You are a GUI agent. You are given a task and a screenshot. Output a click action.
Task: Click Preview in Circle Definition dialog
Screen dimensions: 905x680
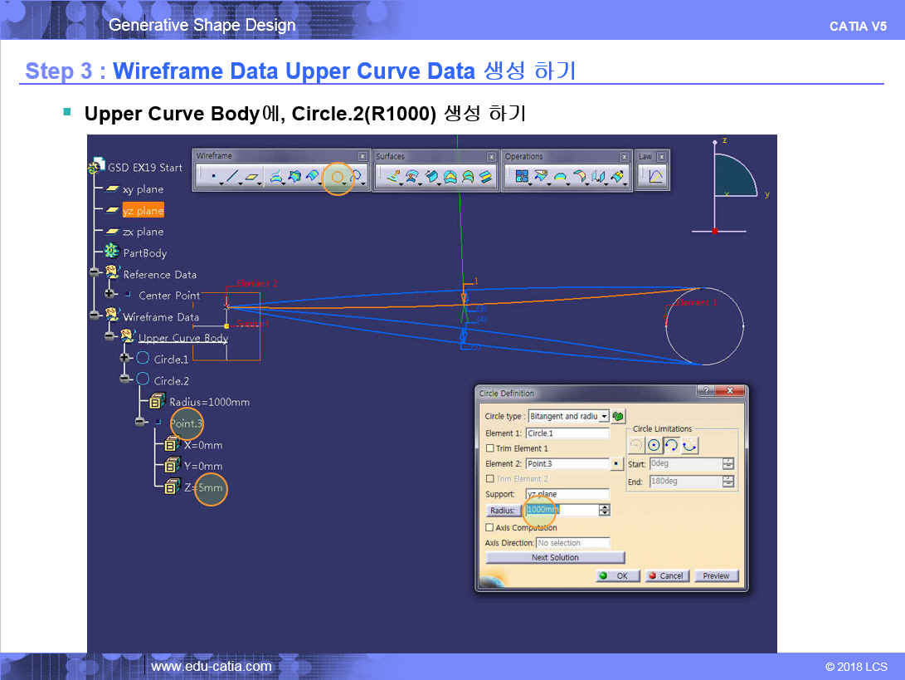[x=716, y=575]
